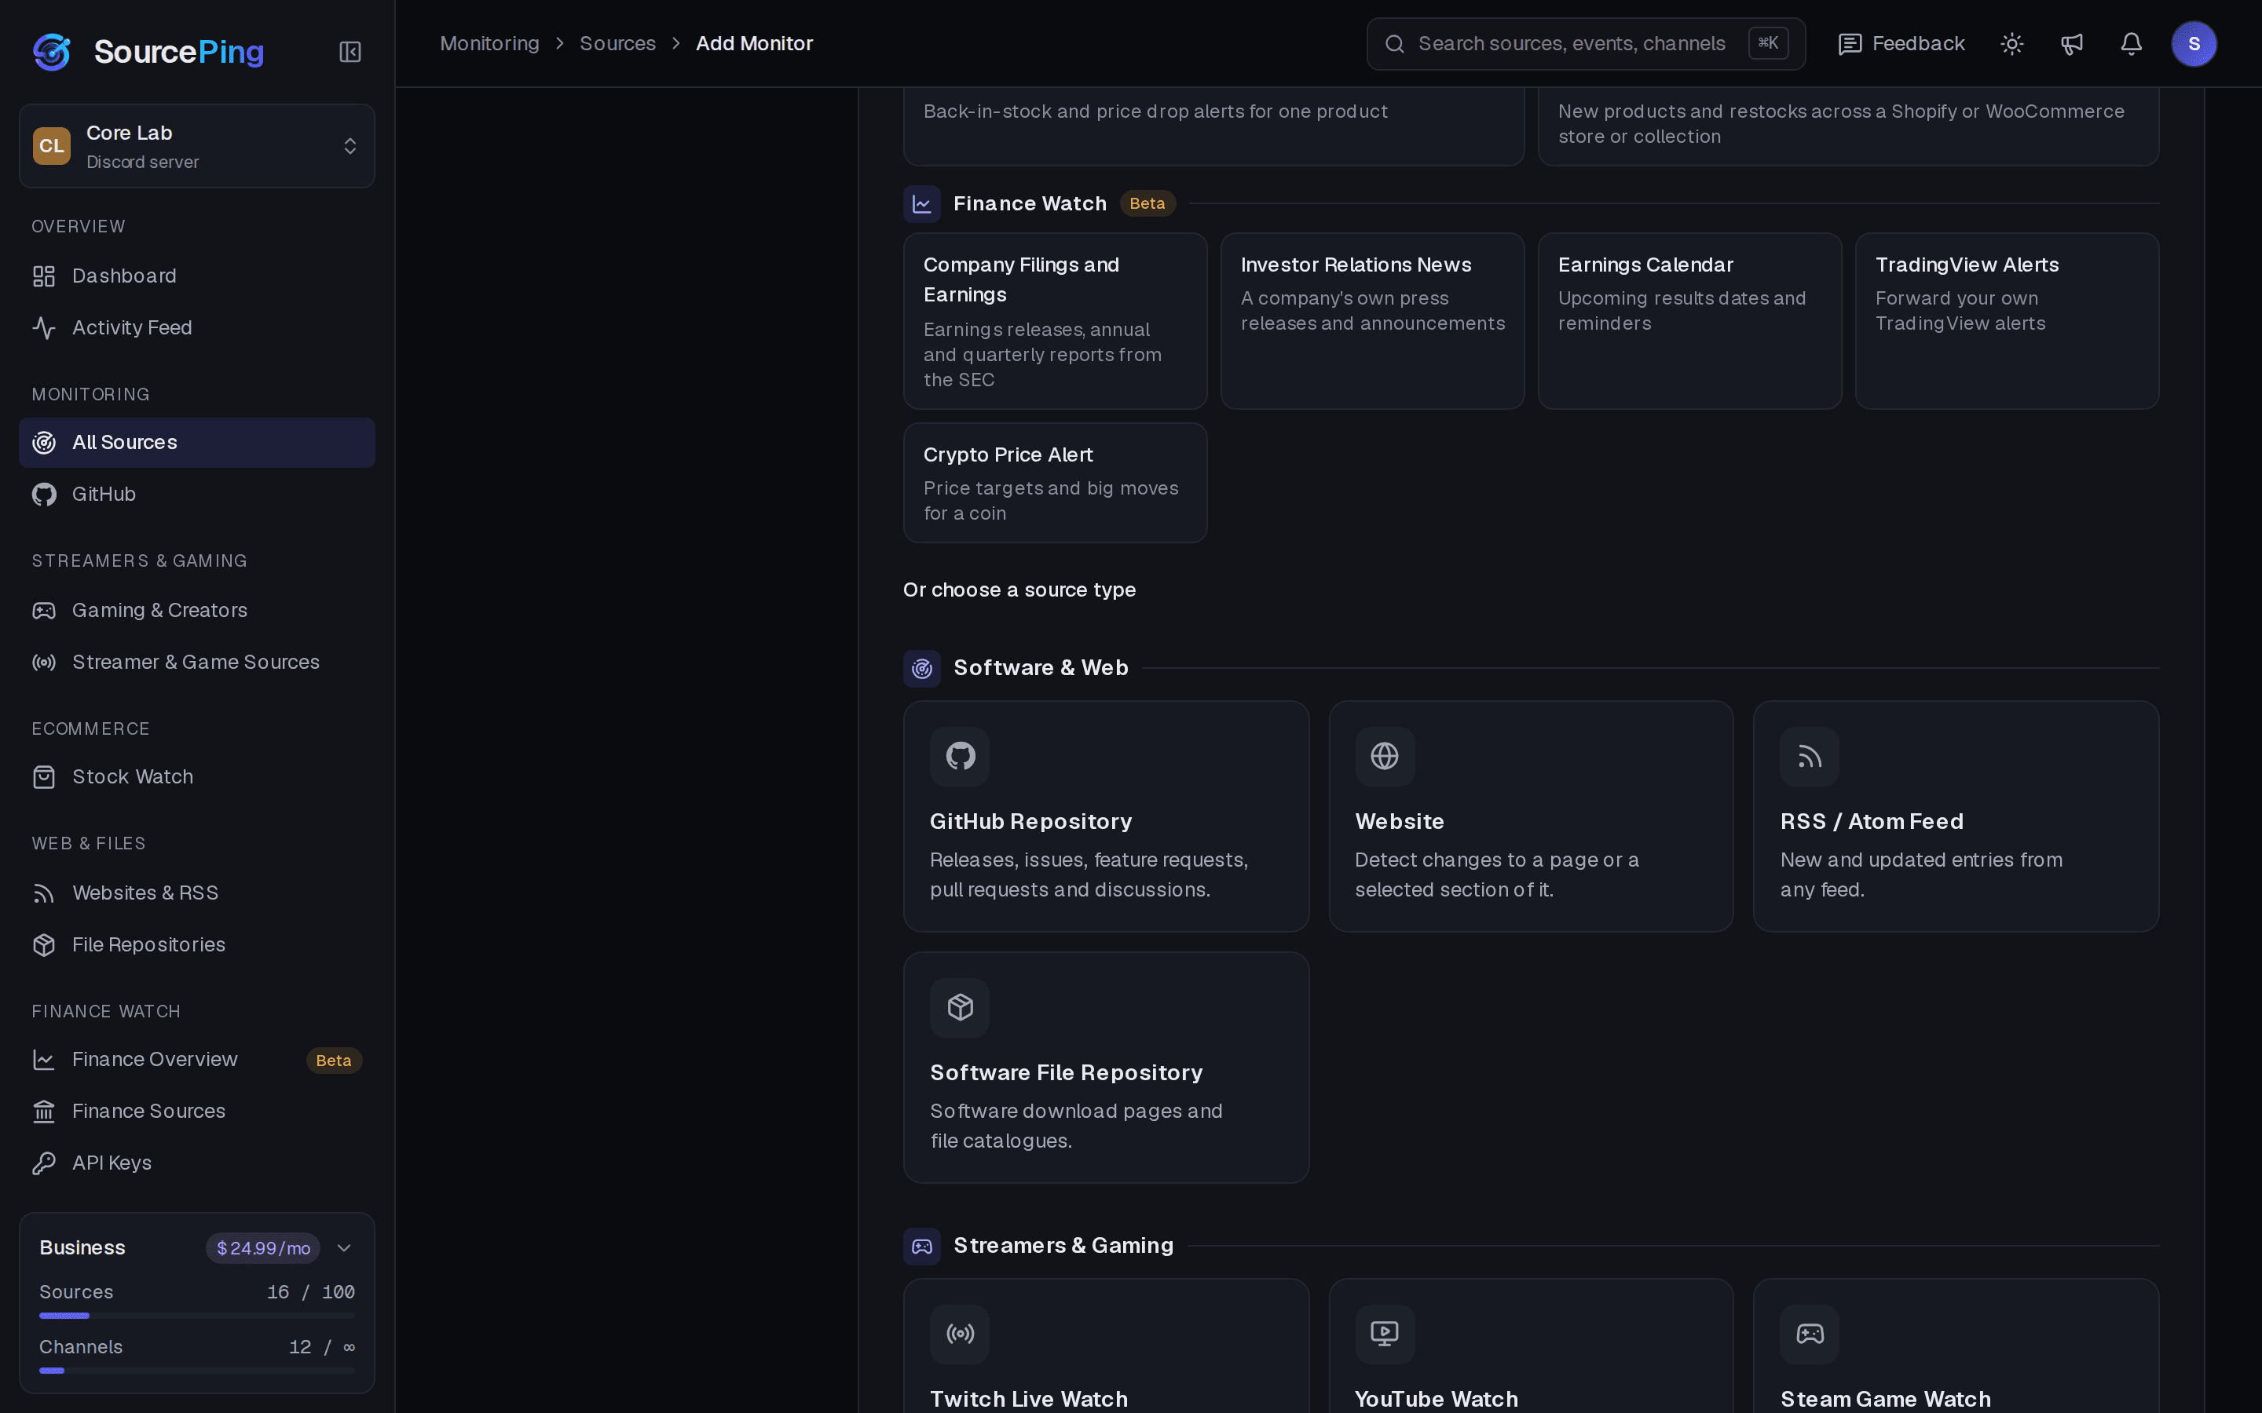This screenshot has width=2262, height=1413.
Task: Click the CL server avatar
Action: 51,146
